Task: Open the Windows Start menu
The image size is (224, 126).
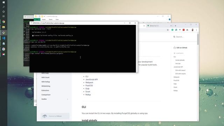Action: tap(3, 2)
